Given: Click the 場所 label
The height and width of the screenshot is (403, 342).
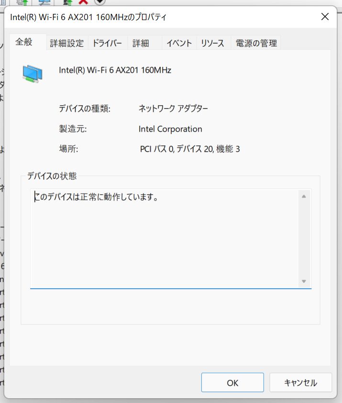Looking at the screenshot, I should 68,149.
